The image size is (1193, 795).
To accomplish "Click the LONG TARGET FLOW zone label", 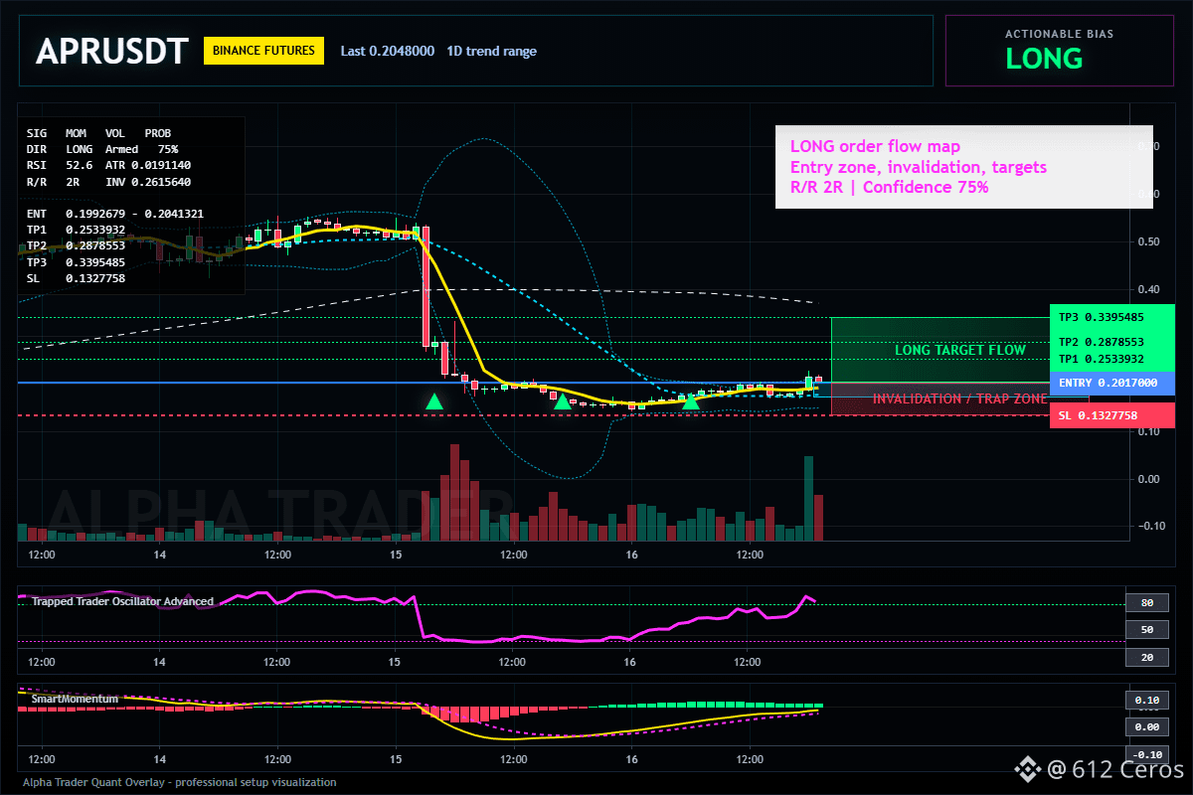I will pyautogui.click(x=959, y=350).
